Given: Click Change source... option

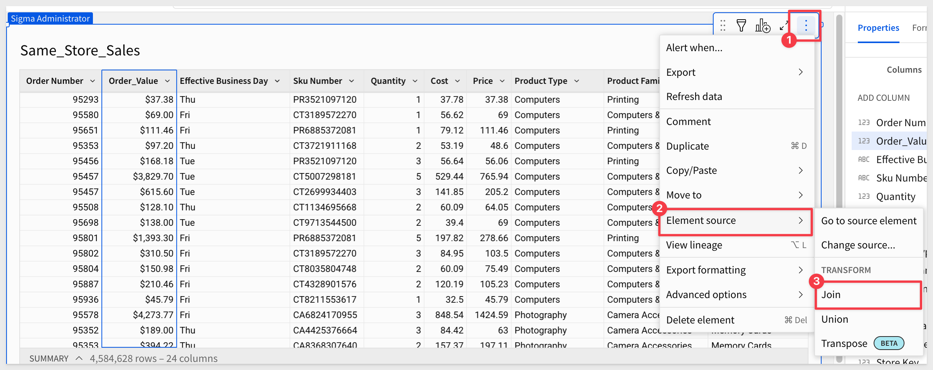Looking at the screenshot, I should [x=858, y=245].
